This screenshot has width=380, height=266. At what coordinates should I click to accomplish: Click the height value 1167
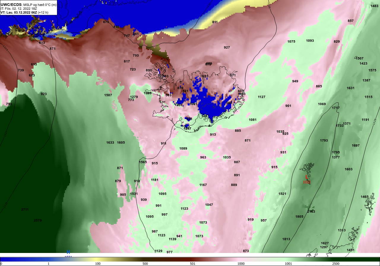(x=203, y=185)
